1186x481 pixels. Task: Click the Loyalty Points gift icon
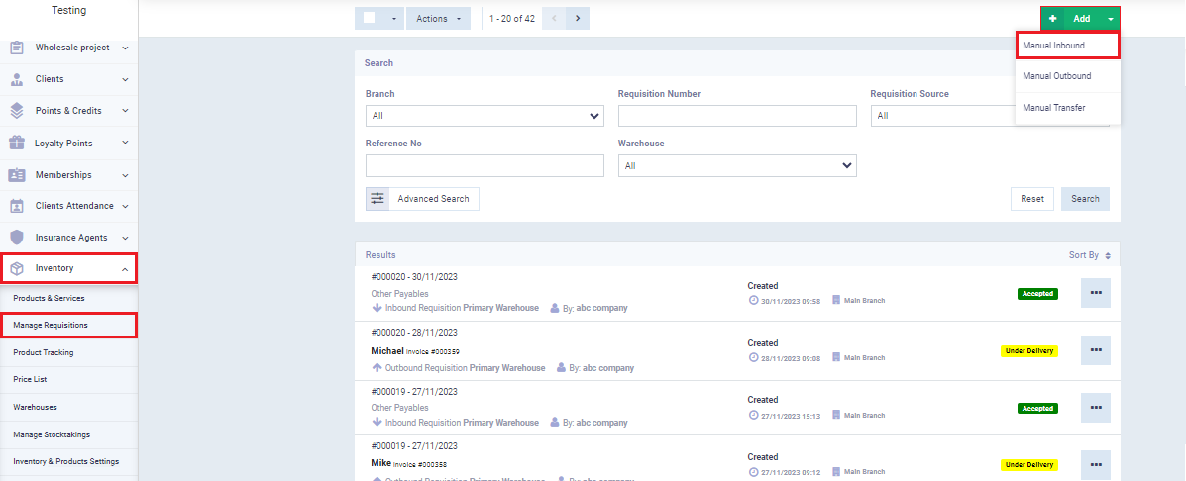click(17, 143)
